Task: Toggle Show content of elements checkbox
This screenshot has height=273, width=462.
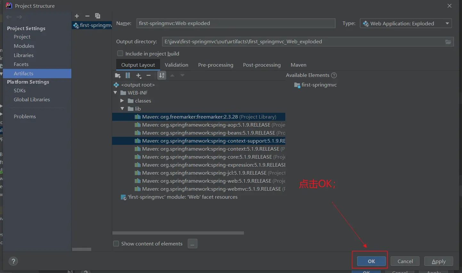Action: coord(116,244)
